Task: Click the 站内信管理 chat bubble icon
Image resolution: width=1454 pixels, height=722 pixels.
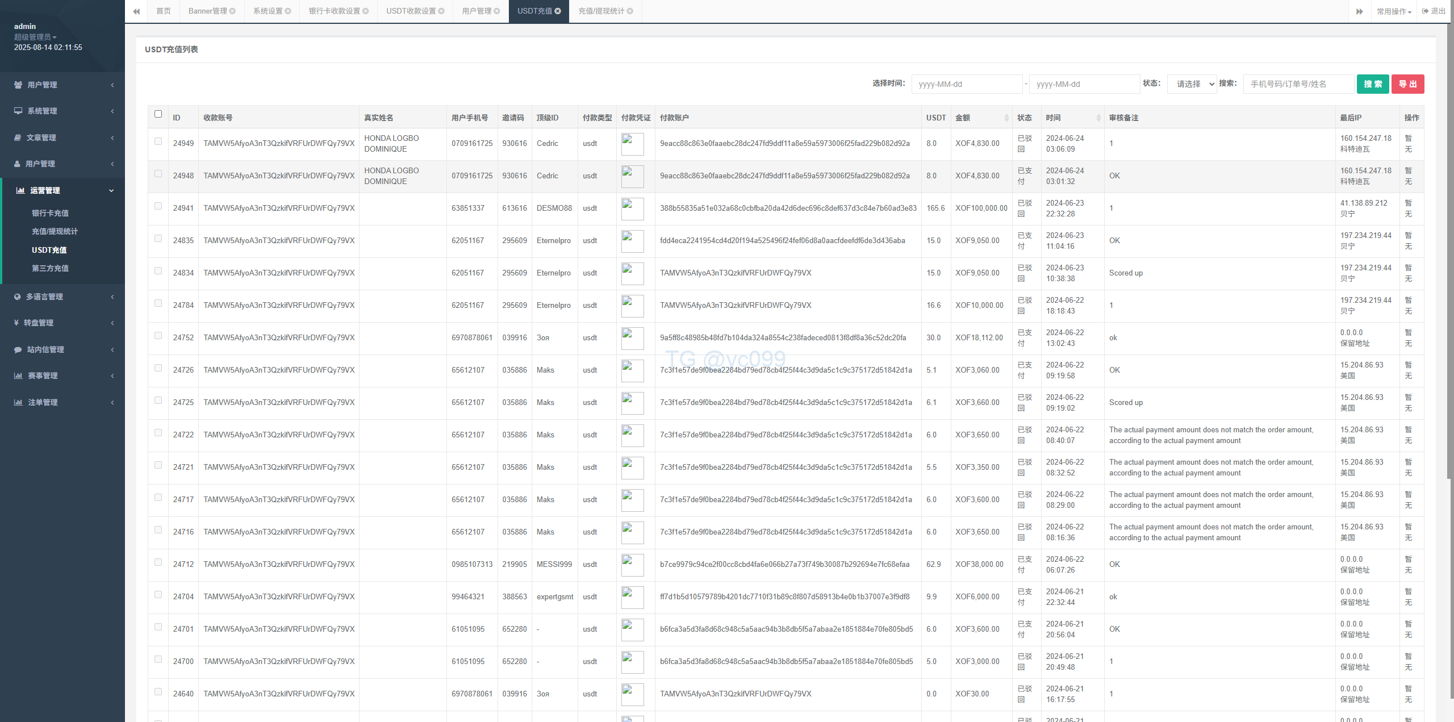Action: pos(18,349)
